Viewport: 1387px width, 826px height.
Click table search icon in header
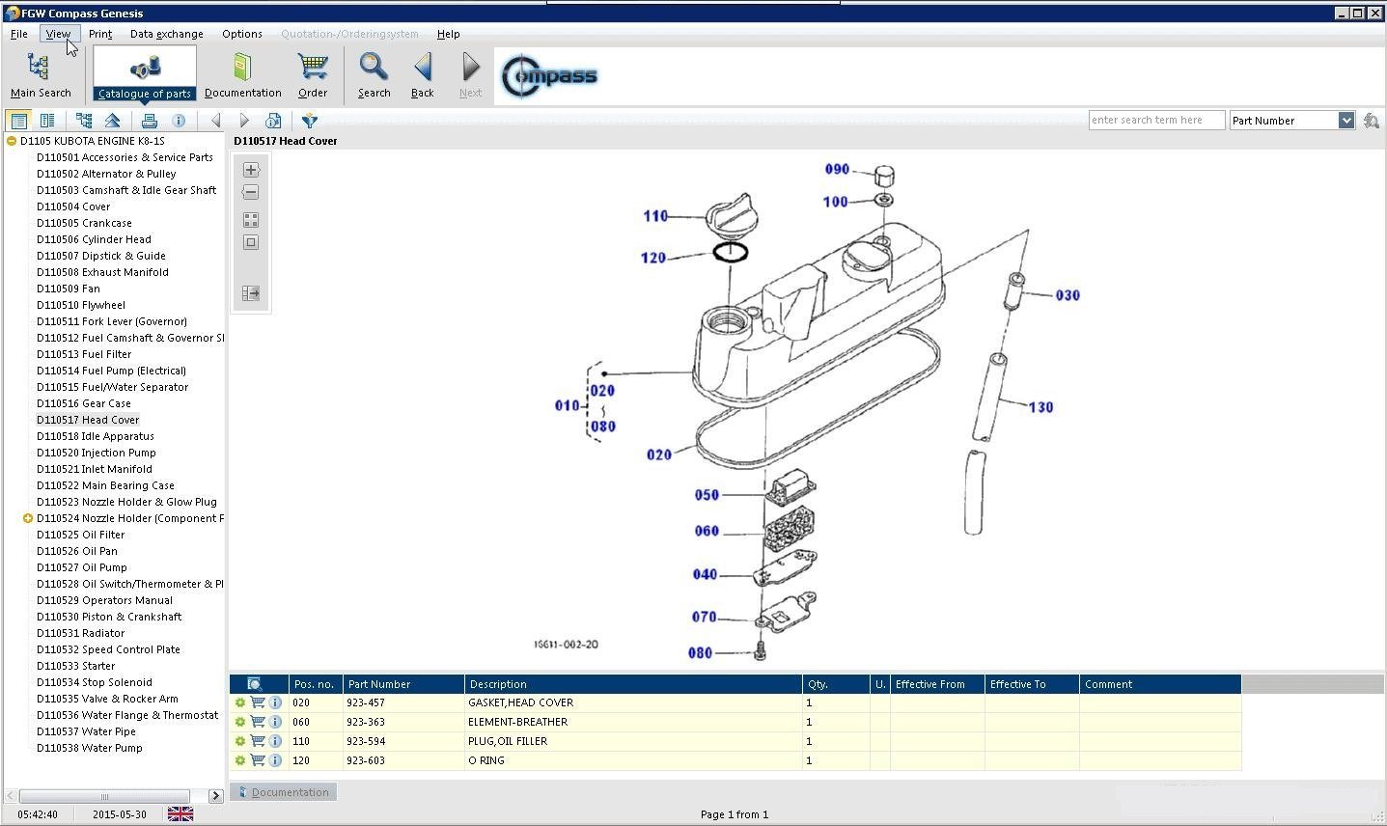(x=254, y=684)
